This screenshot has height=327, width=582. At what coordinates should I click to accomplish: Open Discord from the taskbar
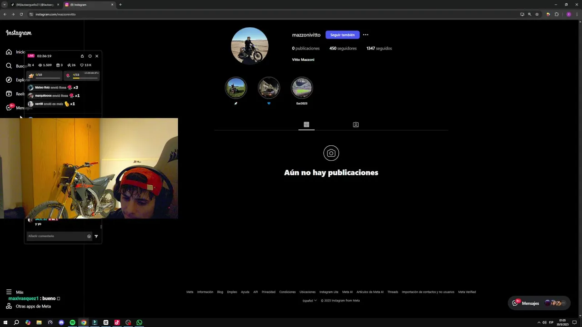pos(61,322)
